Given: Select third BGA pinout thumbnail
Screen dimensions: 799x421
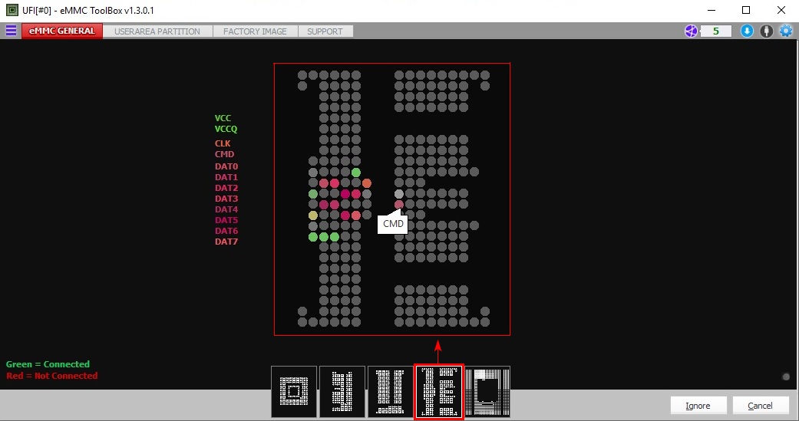Looking at the screenshot, I should tap(391, 391).
